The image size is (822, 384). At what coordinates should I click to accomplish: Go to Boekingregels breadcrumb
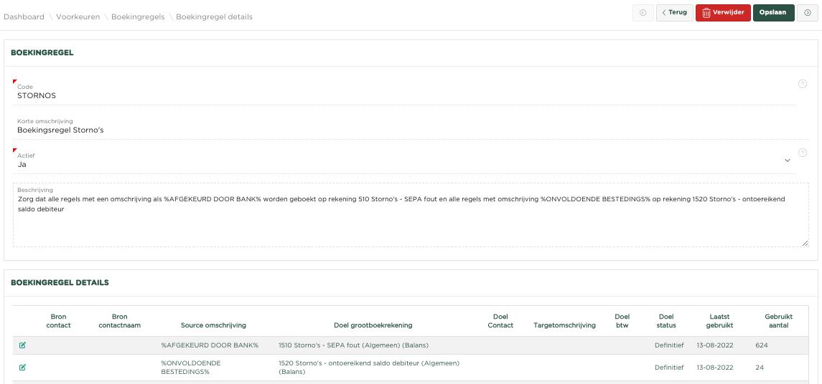coord(138,16)
